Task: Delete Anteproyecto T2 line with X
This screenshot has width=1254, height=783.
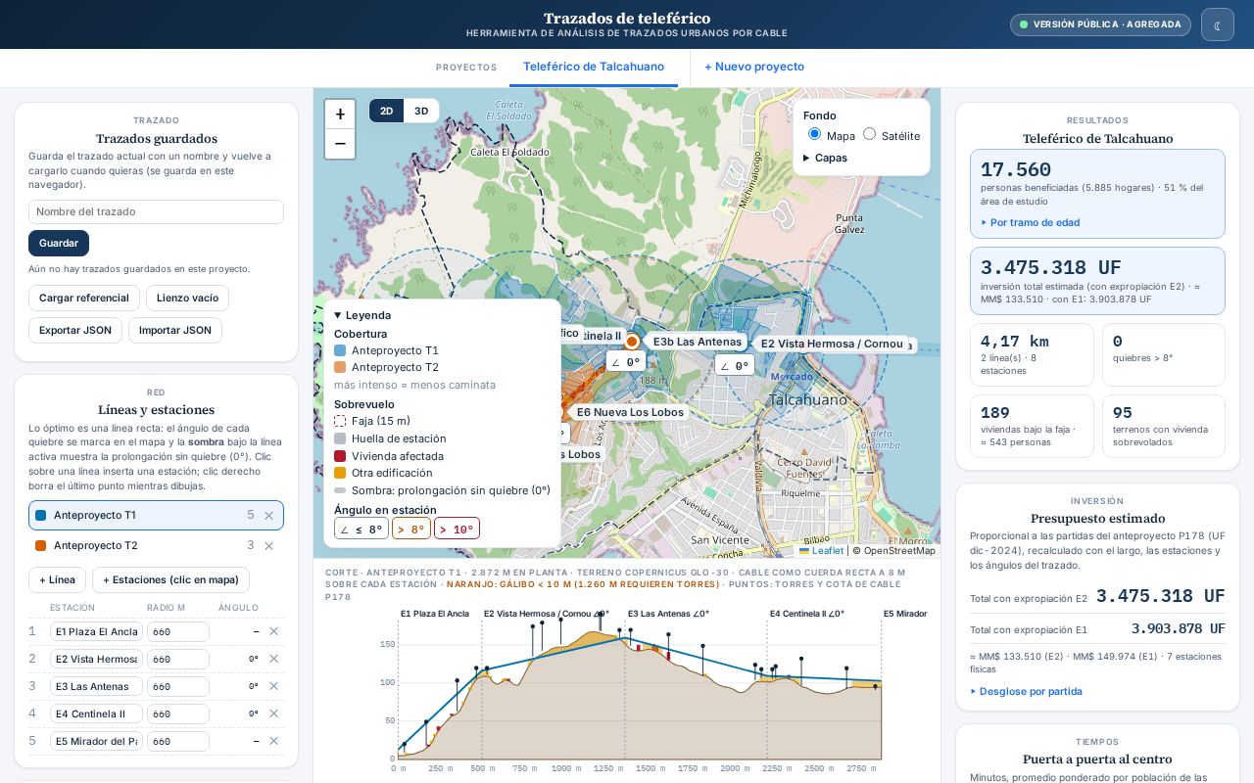Action: (x=268, y=545)
